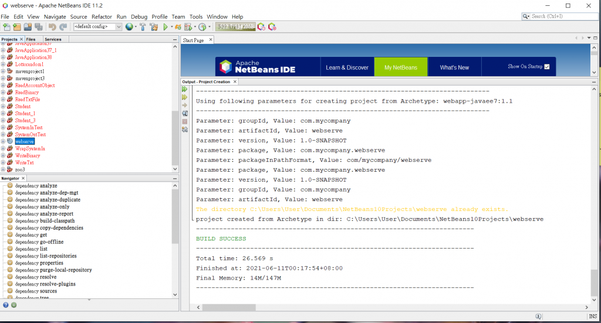Click the green Re-run build icon in Output
601x323 pixels.
pos(185,89)
